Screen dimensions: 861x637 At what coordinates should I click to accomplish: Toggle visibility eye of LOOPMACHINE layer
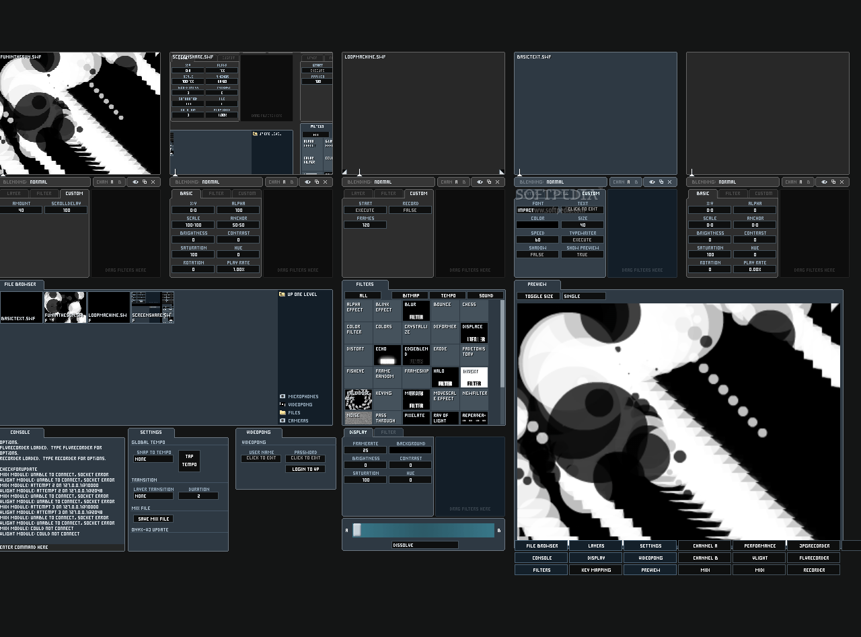tap(480, 182)
